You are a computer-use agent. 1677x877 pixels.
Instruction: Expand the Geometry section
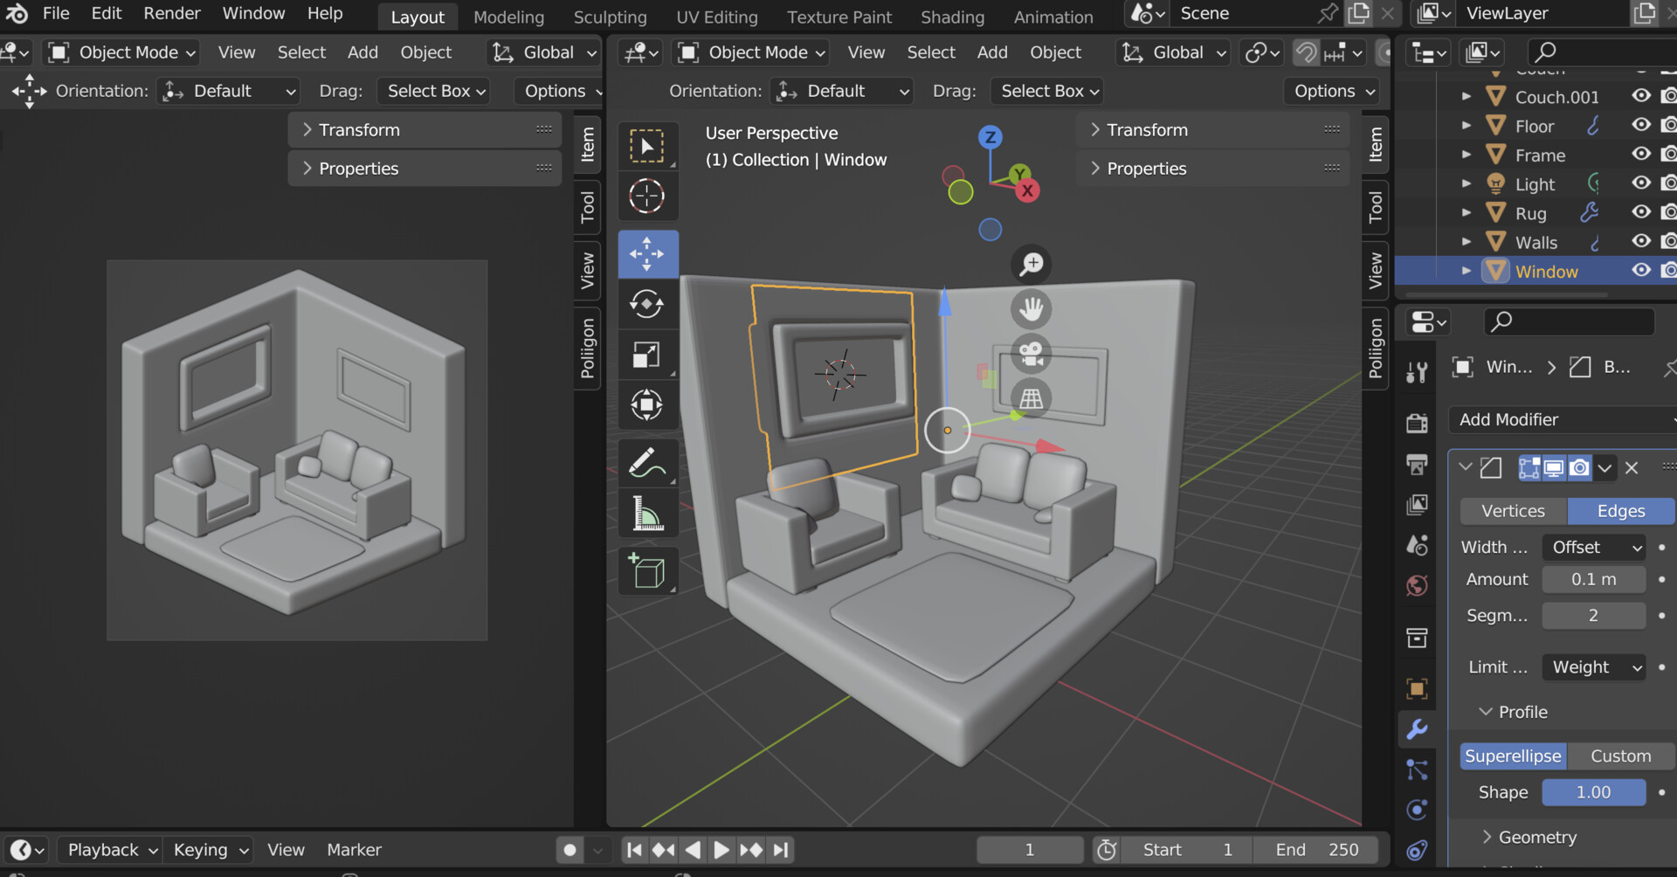click(1537, 837)
